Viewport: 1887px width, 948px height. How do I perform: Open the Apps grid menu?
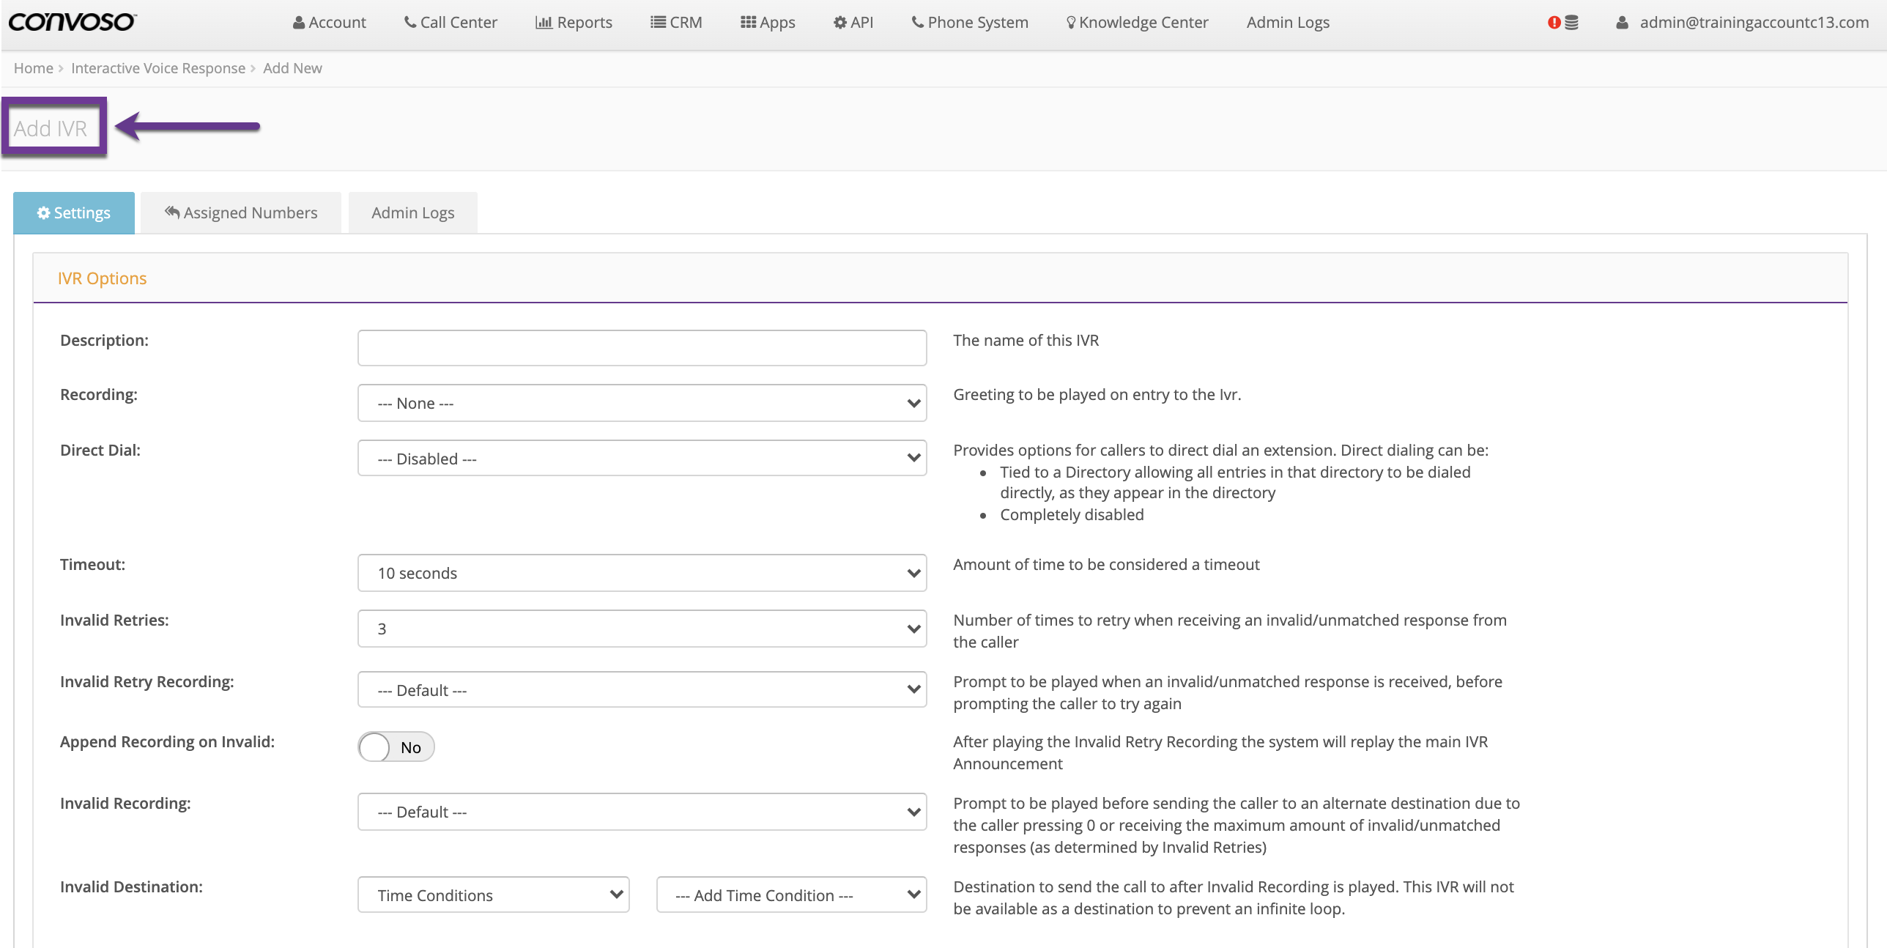tap(767, 23)
